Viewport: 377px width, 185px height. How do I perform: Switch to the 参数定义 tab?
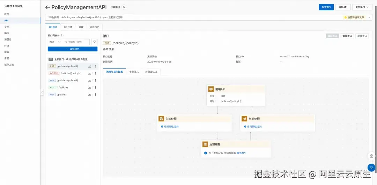point(134,72)
